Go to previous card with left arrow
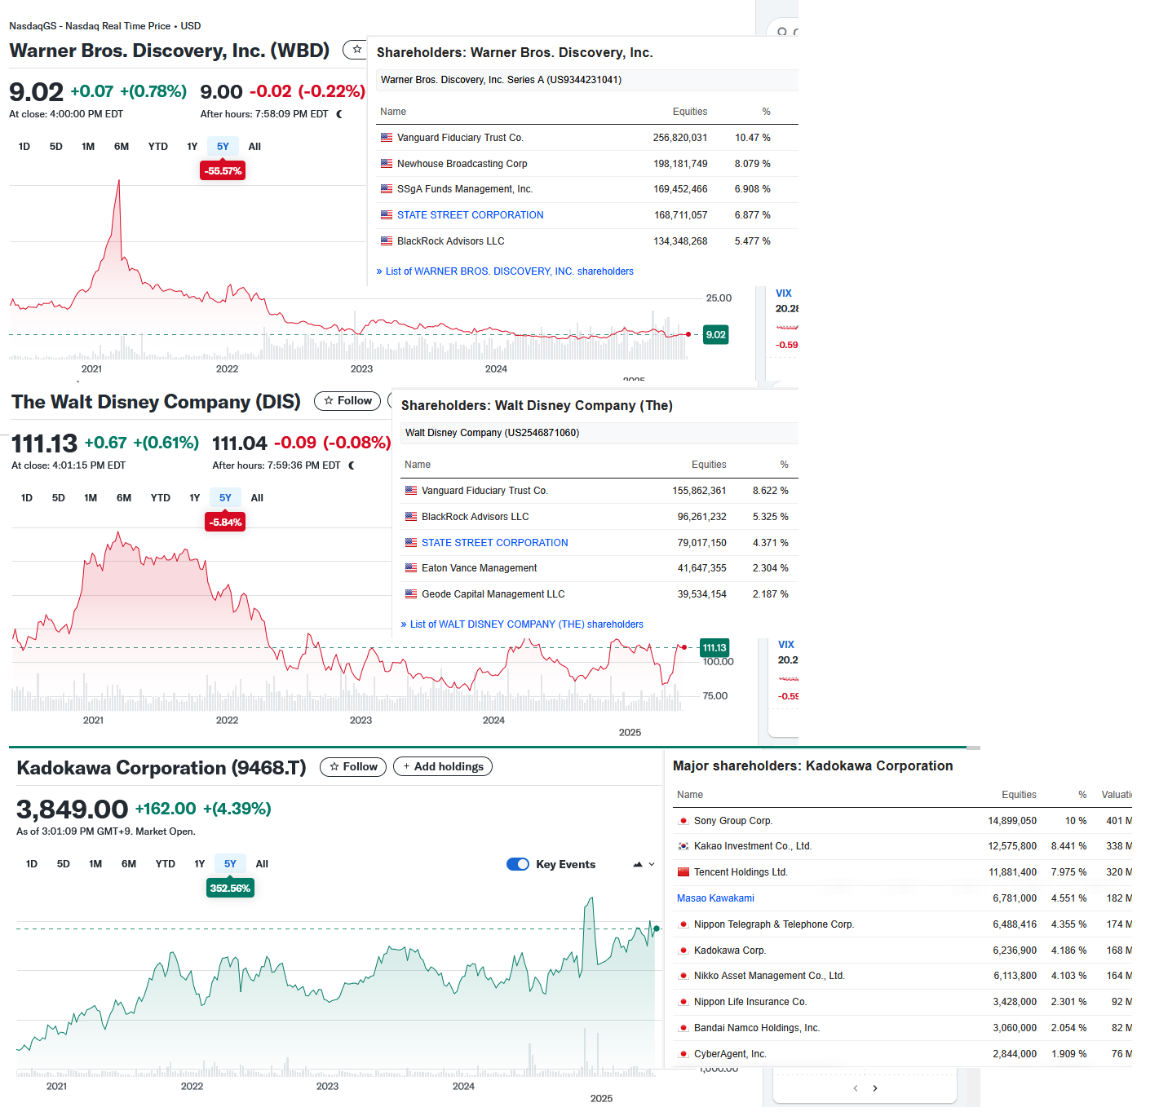 [855, 1088]
